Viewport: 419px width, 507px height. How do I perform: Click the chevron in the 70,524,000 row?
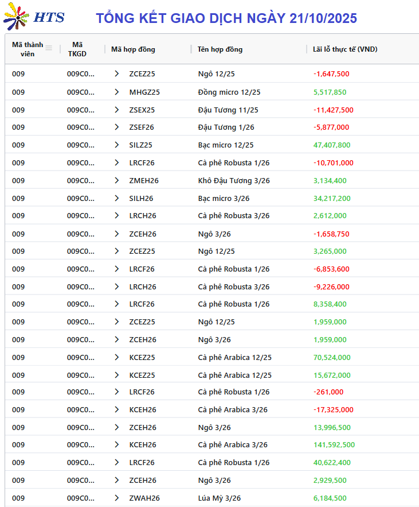click(x=117, y=357)
